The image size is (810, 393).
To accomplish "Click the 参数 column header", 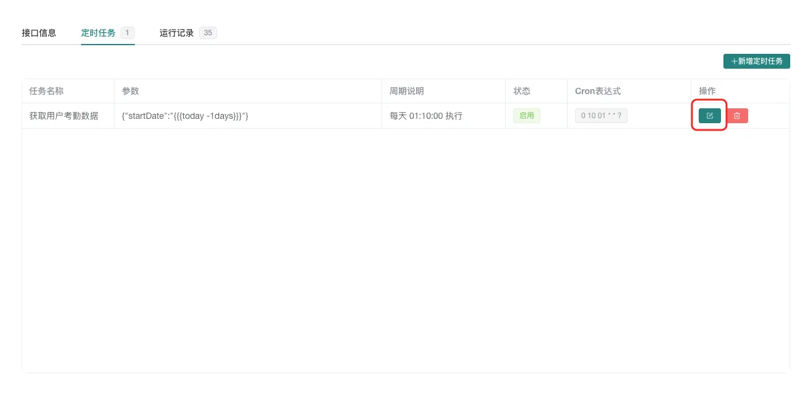I will click(130, 91).
